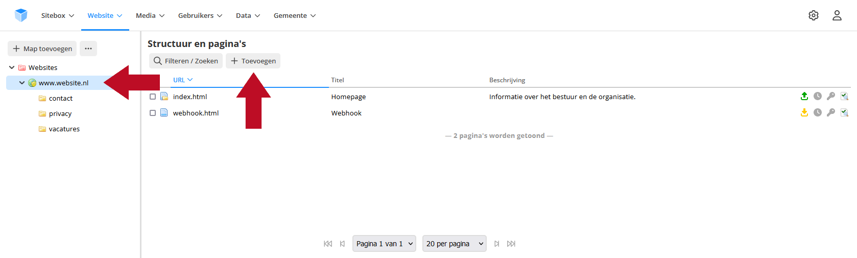Open the Pagina 1 van 1 dropdown
The width and height of the screenshot is (857, 258).
coord(384,244)
